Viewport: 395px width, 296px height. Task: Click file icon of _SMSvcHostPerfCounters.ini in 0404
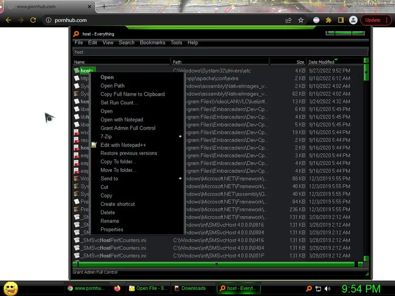click(x=77, y=248)
